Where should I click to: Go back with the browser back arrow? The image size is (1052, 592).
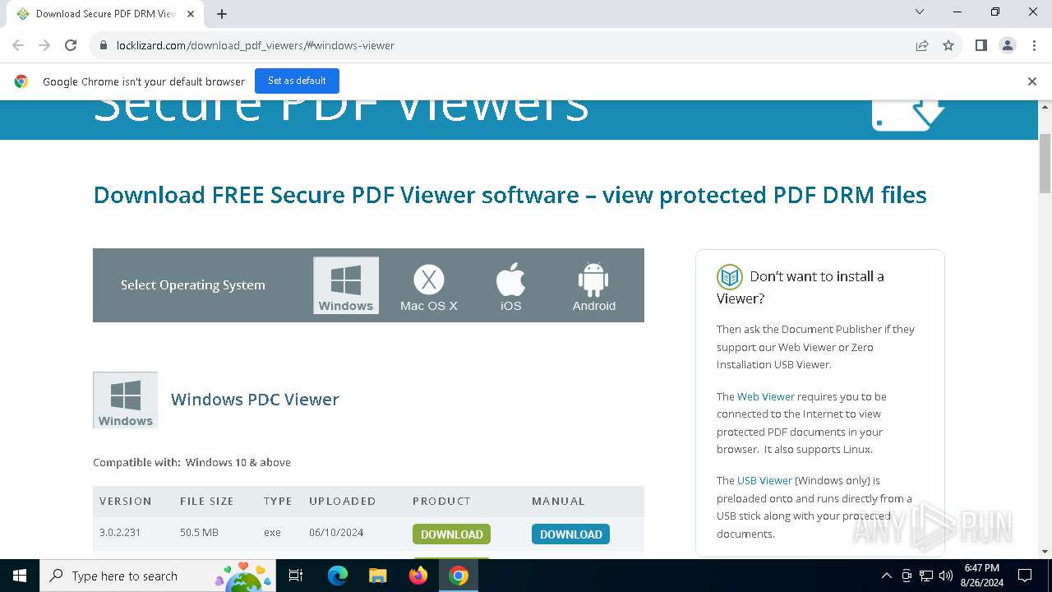pyautogui.click(x=18, y=45)
